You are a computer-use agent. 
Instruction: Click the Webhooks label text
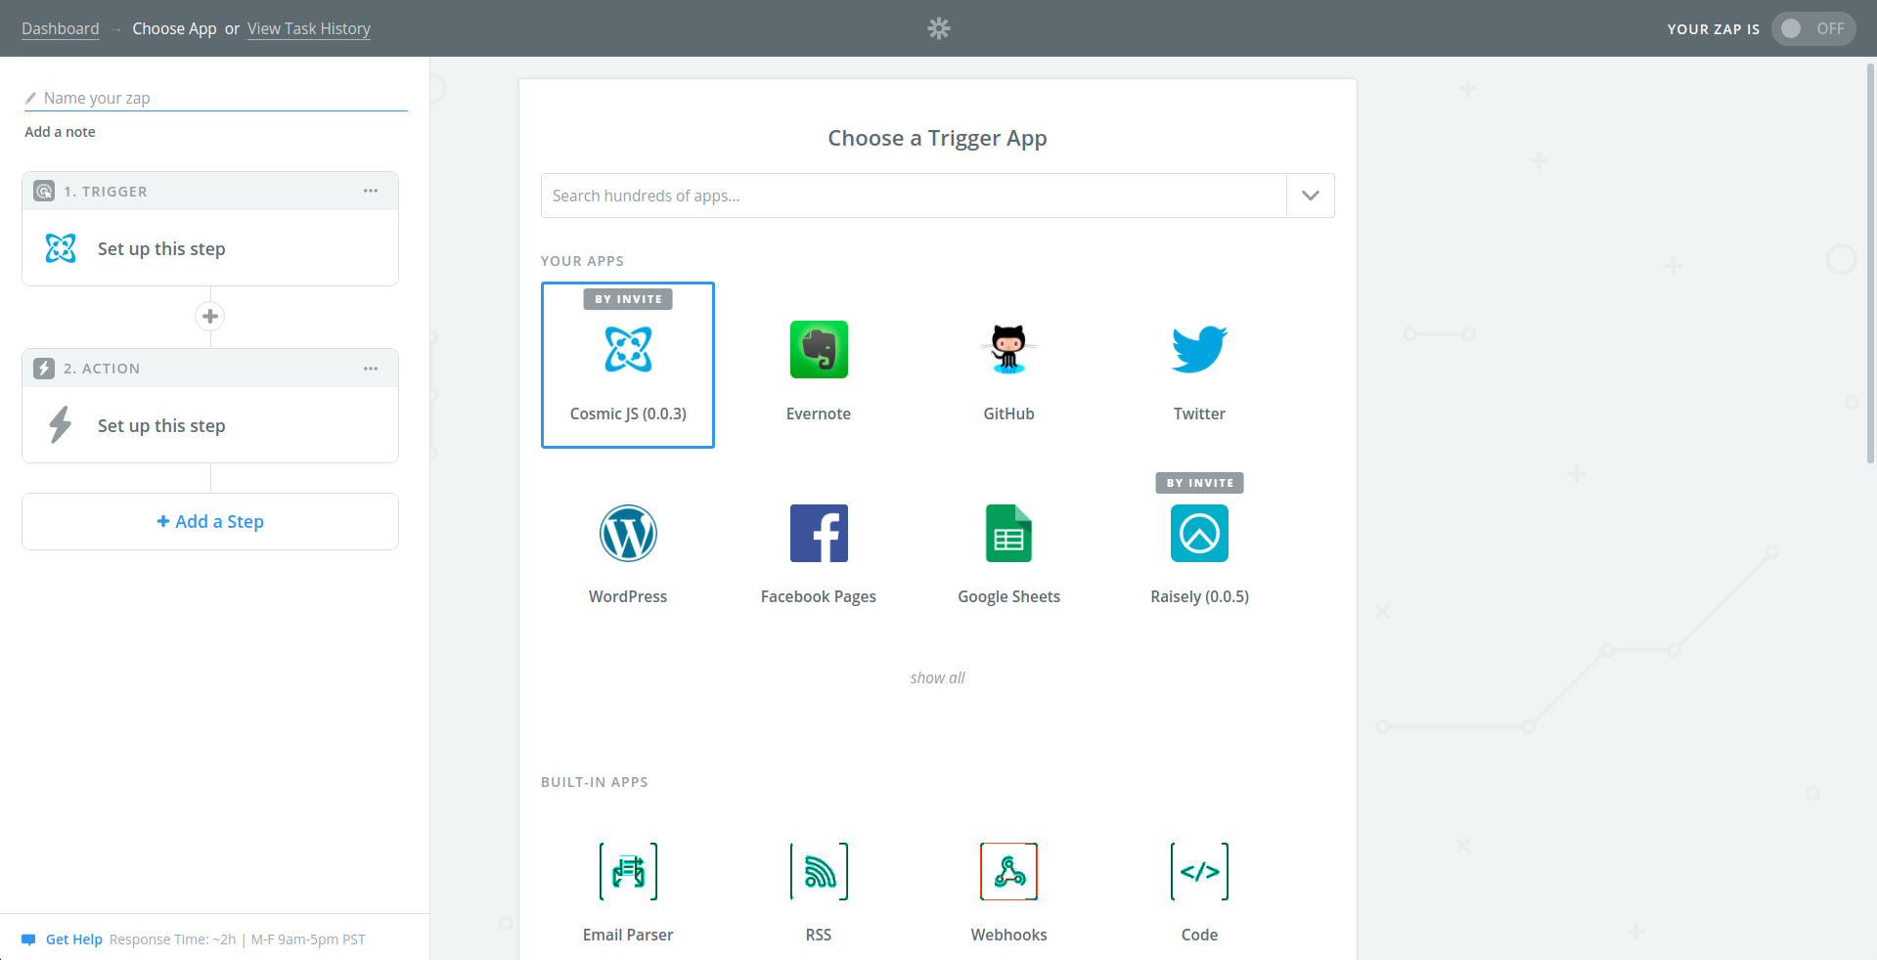point(1008,935)
